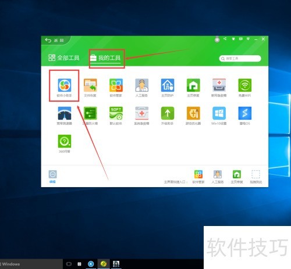This screenshot has width=291, height=269.
Task: Click the medal icon in title bar
Action: (x=217, y=40)
